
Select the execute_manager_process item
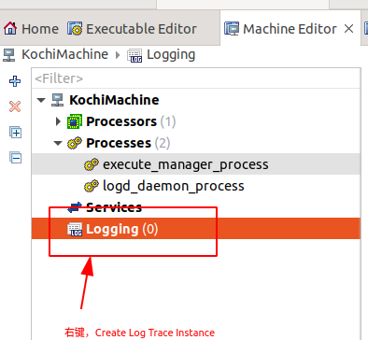(186, 164)
